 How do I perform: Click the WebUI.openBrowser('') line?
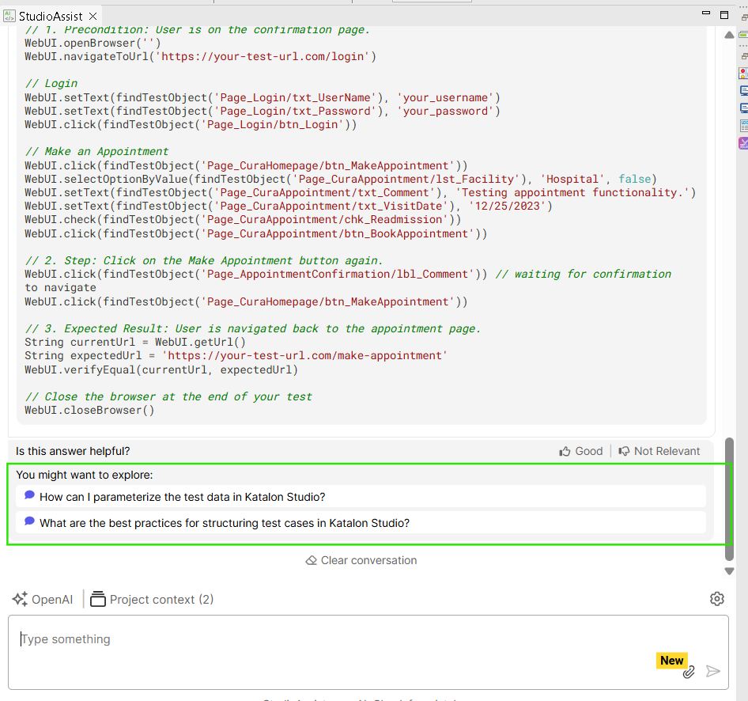[93, 44]
